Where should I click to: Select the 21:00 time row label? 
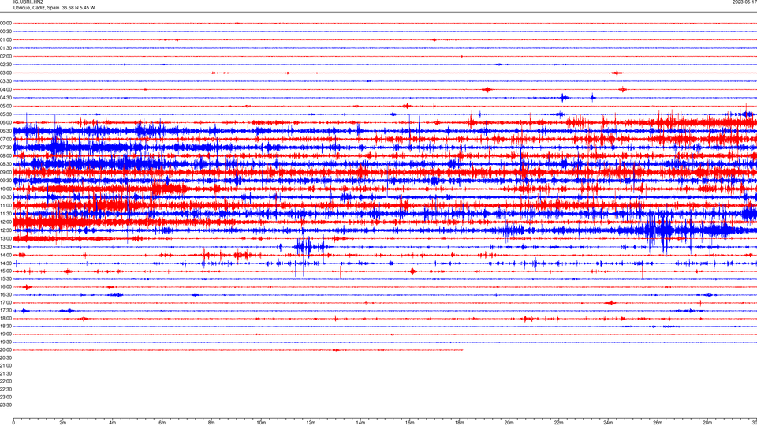click(6, 365)
